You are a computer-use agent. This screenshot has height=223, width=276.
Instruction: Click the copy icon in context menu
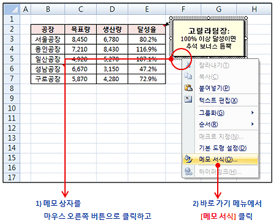(x=188, y=76)
